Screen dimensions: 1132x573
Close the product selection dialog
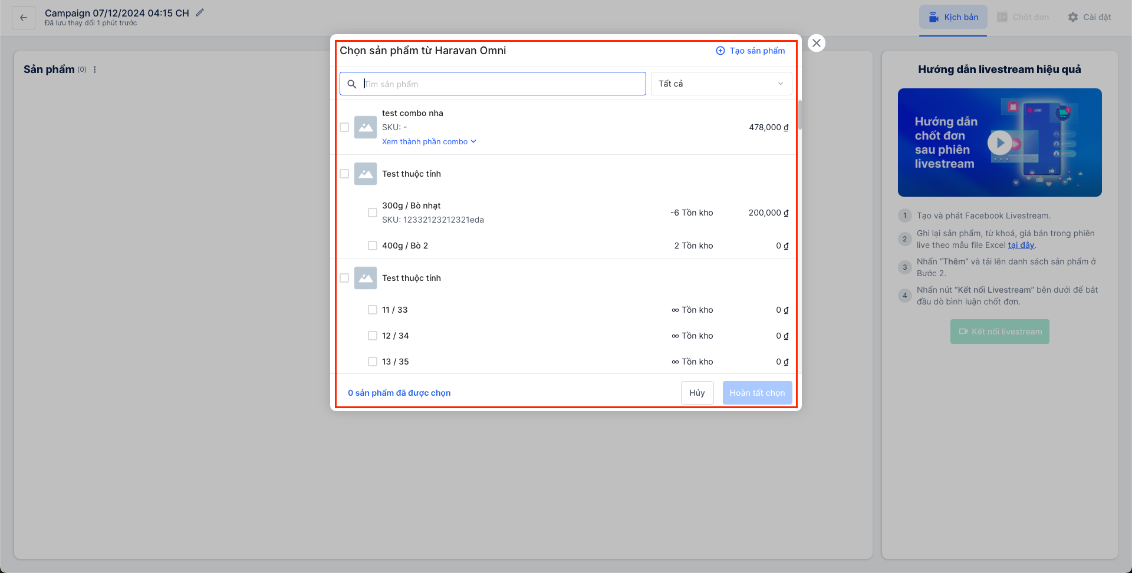click(x=816, y=43)
